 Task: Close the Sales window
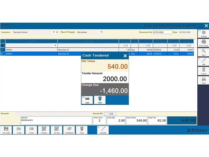(x=206, y=26)
